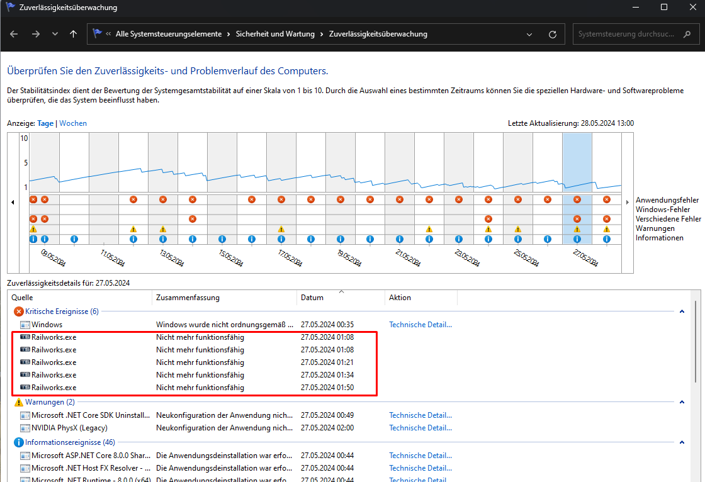This screenshot has width=705, height=482.
Task: Open the address bar history dropdown
Action: (x=529, y=34)
